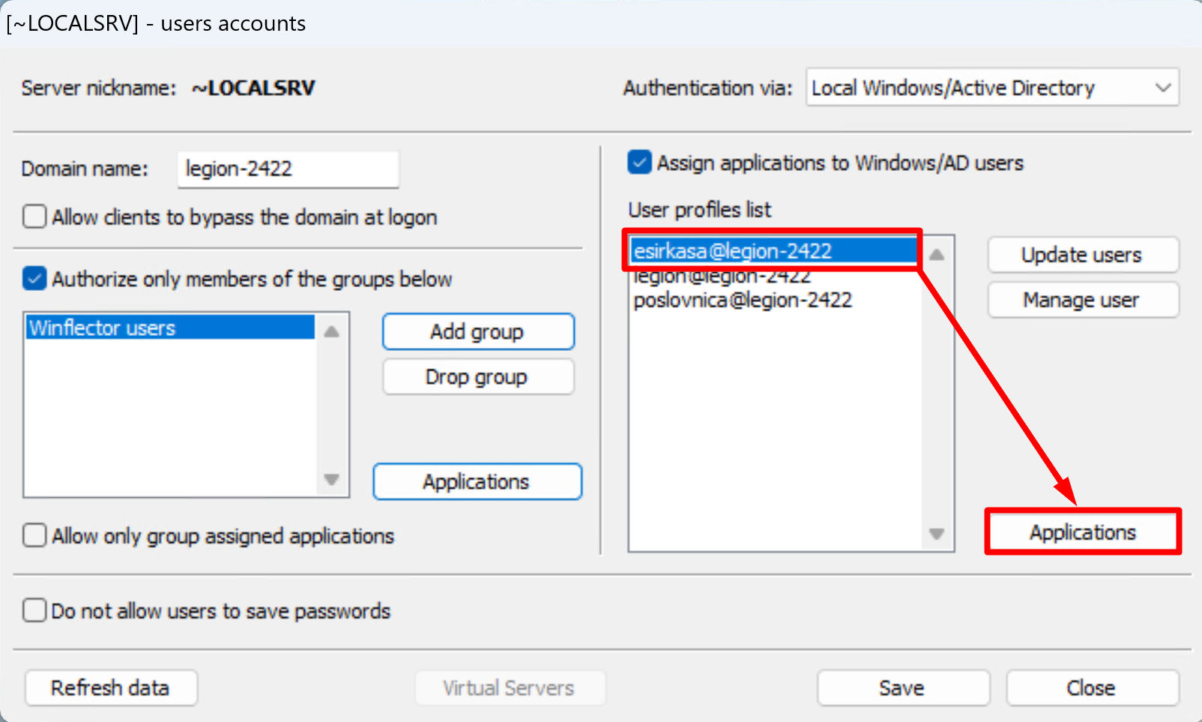Click the Manage user button
1202x722 pixels.
click(1082, 300)
